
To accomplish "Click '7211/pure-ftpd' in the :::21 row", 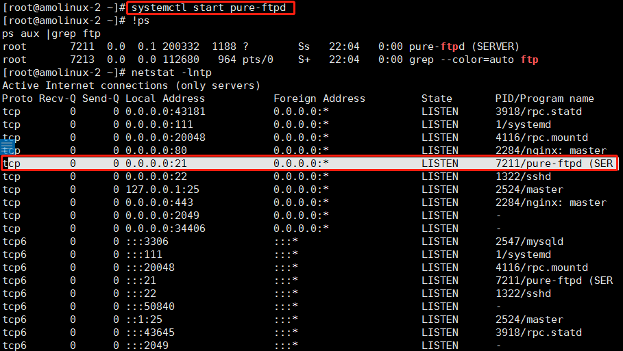I will [539, 281].
